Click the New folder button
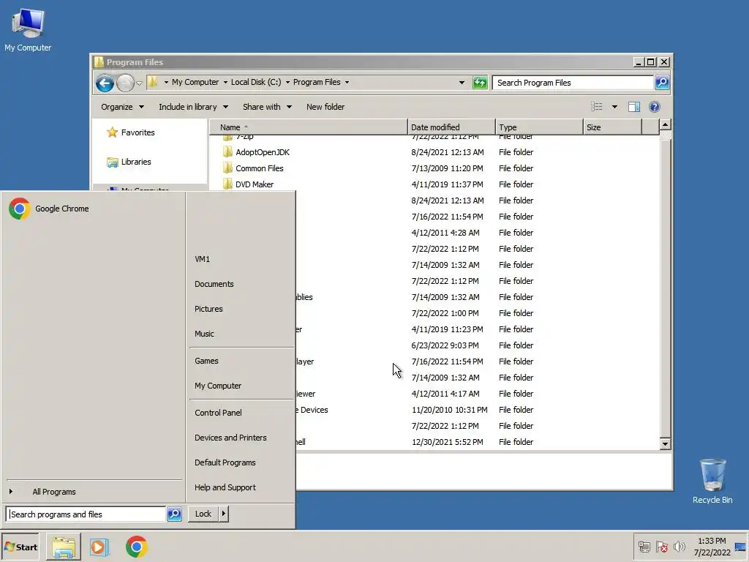 pyautogui.click(x=325, y=107)
